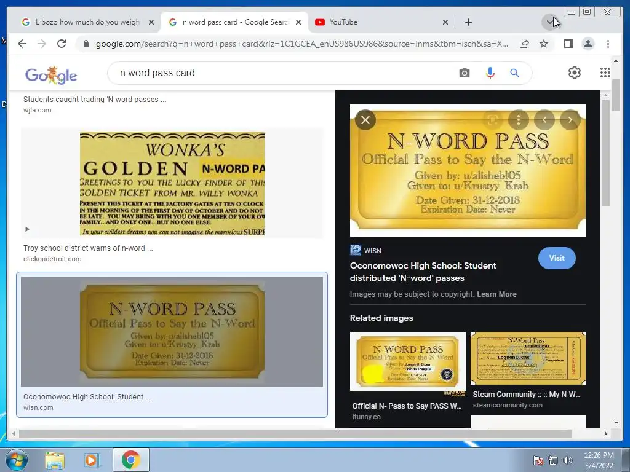Image resolution: width=630 pixels, height=472 pixels.
Task: Select the Wonka's Golden ticket thumbnail
Action: tap(172, 183)
